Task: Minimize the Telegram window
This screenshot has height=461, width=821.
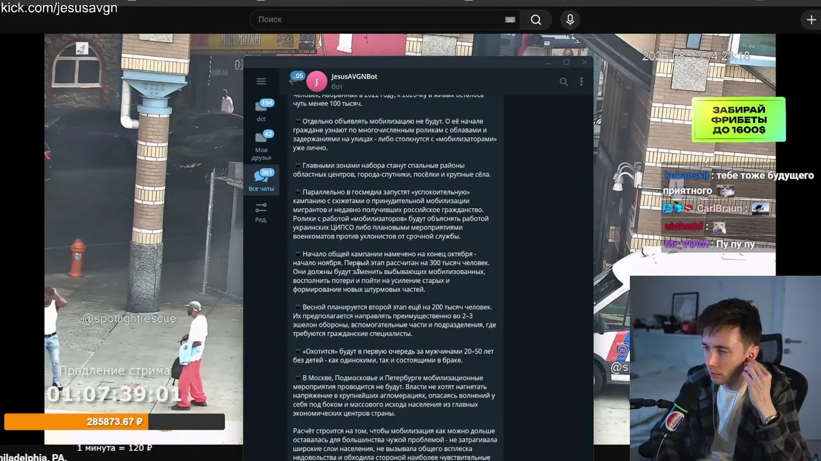Action: [x=548, y=62]
